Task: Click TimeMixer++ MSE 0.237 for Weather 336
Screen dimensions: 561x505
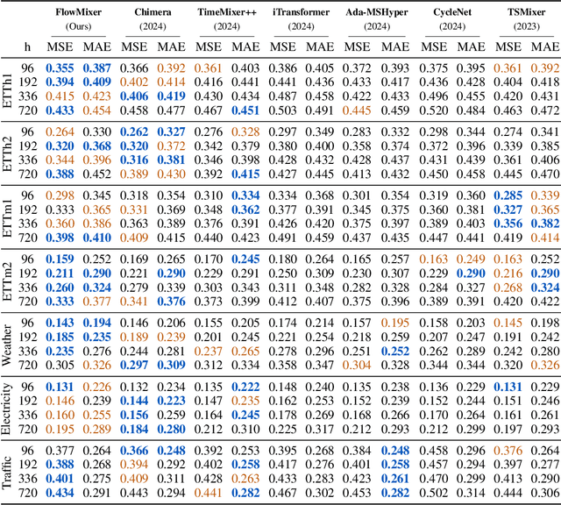Action: (x=209, y=351)
